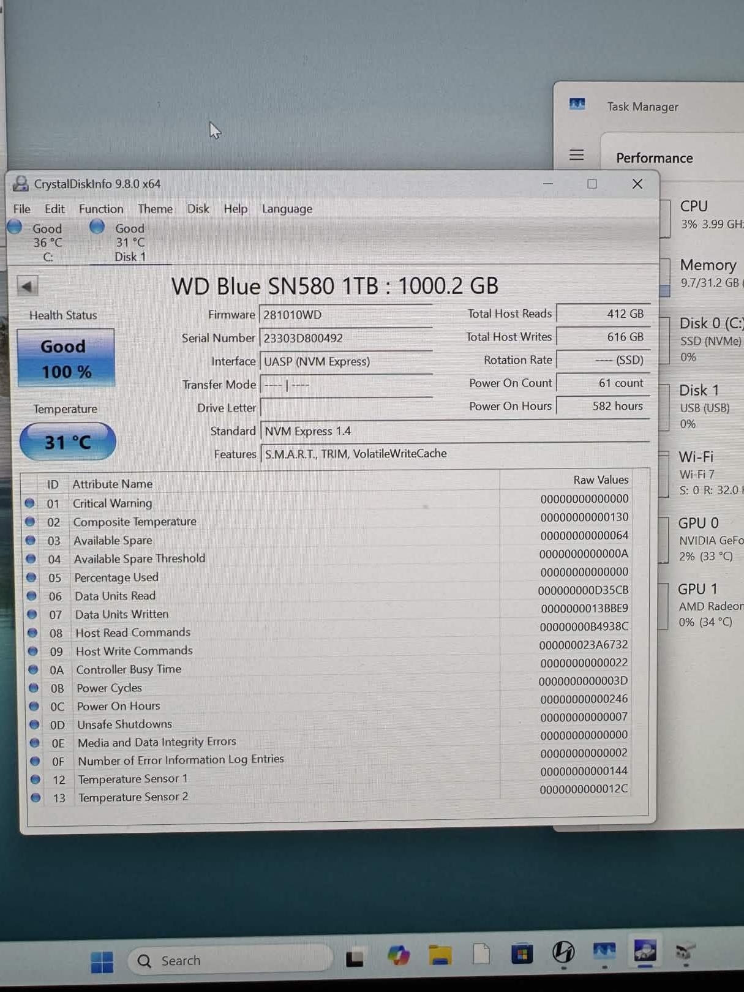The width and height of the screenshot is (744, 992).
Task: Click the status dot for Percentage Used
Action: pyautogui.click(x=32, y=577)
